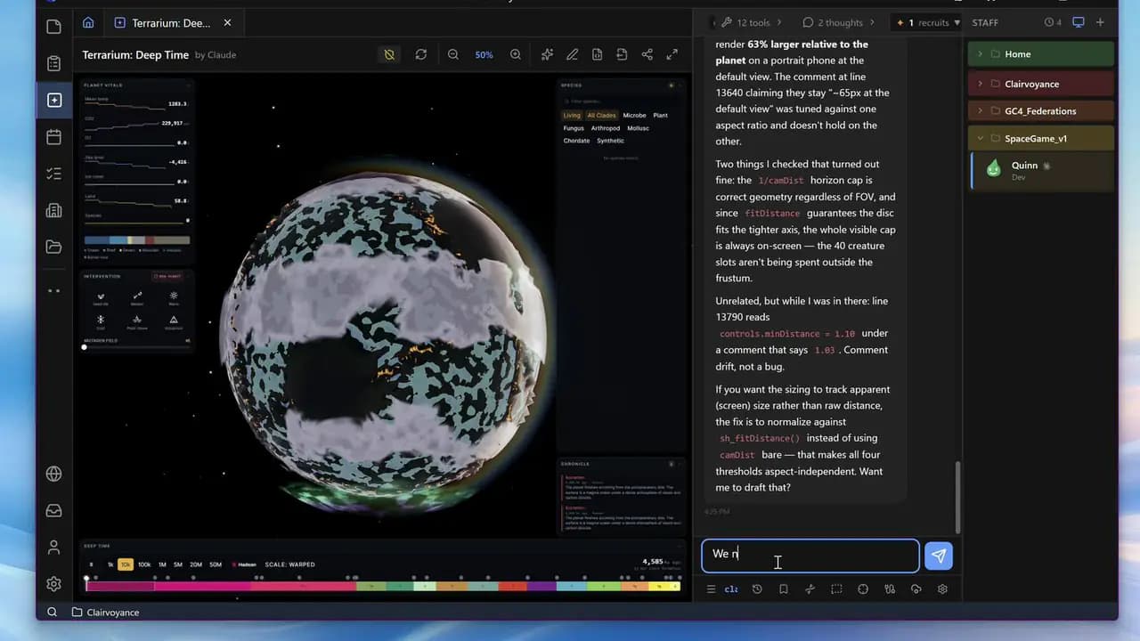1140x641 pixels.
Task: Click the search icon in bottom bar
Action: coord(53,613)
